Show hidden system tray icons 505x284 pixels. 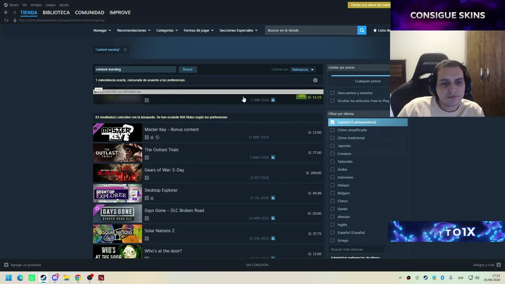coord(400,278)
